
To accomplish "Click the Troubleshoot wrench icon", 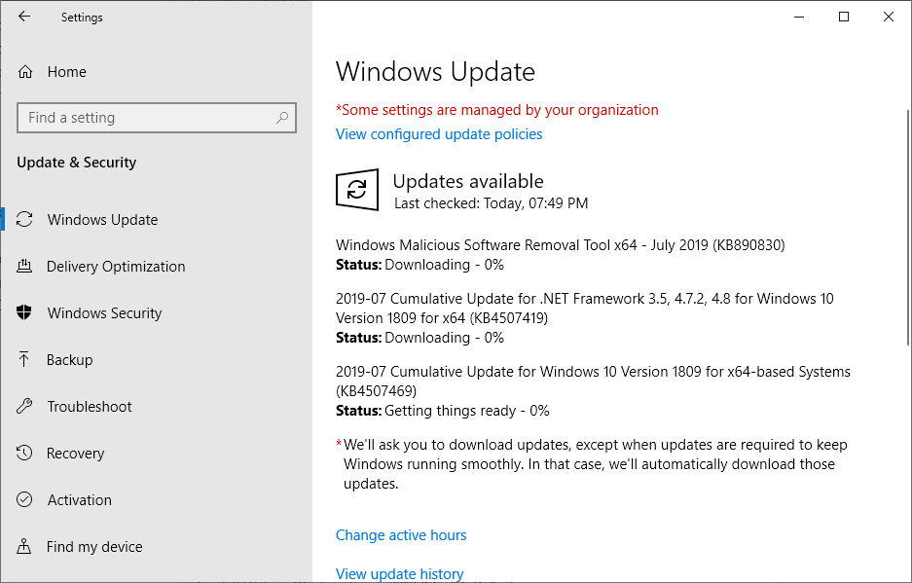I will coord(24,406).
